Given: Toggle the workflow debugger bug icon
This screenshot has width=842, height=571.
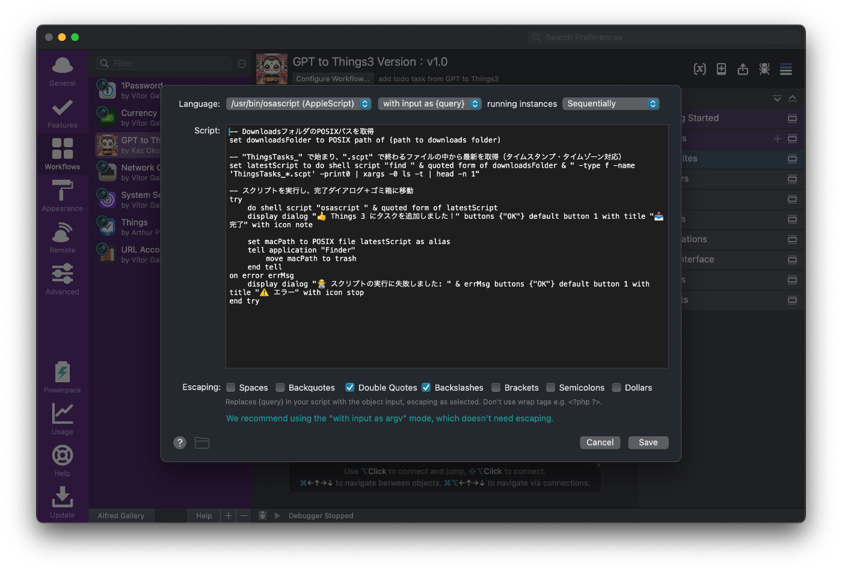Looking at the screenshot, I should point(764,69).
